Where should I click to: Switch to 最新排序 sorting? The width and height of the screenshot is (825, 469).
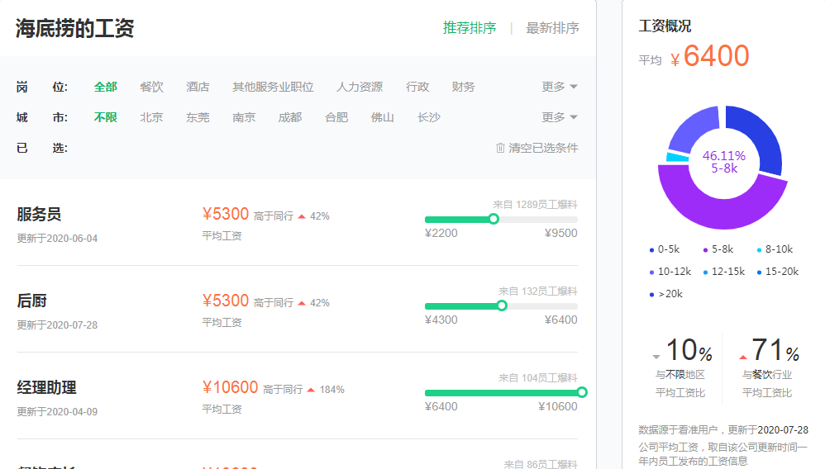(x=552, y=28)
